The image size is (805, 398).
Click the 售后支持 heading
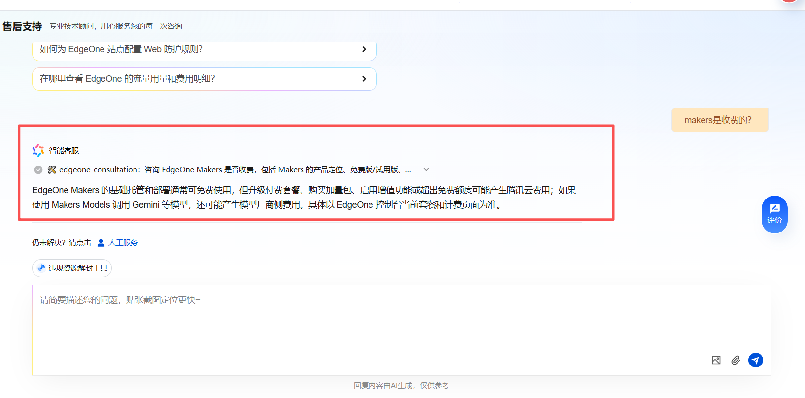click(22, 26)
